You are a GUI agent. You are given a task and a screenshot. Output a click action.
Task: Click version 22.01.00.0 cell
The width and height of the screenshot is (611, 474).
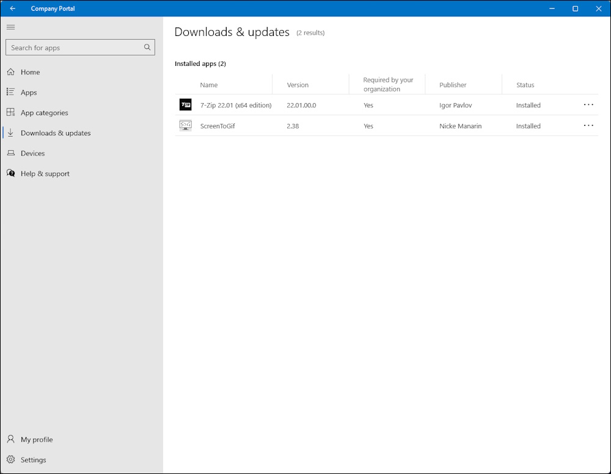point(301,105)
